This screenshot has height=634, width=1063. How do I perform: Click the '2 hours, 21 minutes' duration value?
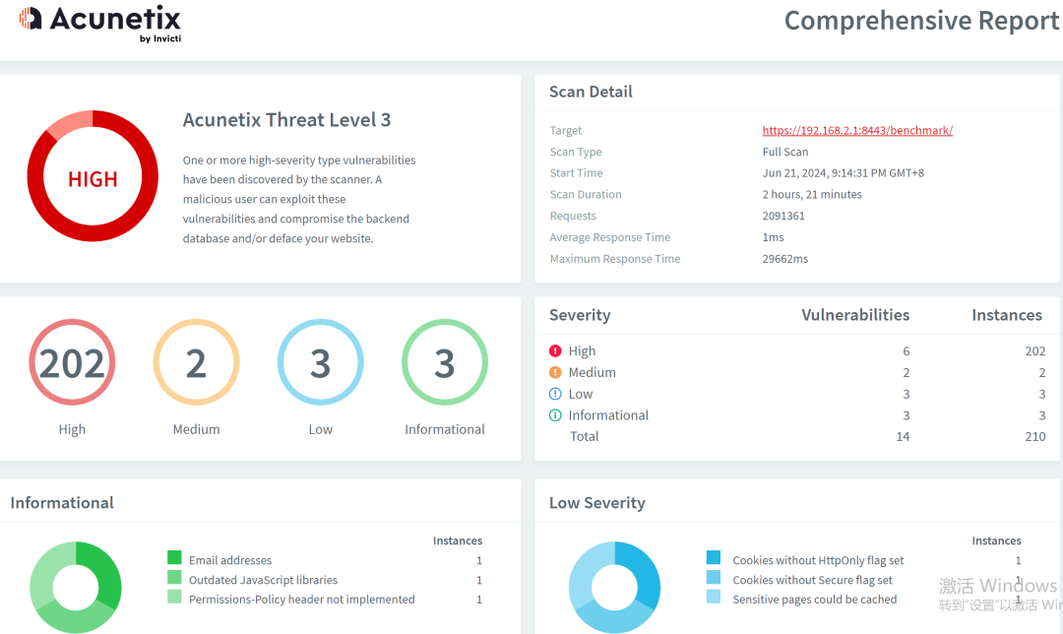812,195
